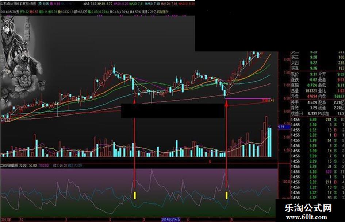Viewport: 345px width, 222px height.
Task: Click the 涨跌 value -0.07
Action: [x=313, y=80]
